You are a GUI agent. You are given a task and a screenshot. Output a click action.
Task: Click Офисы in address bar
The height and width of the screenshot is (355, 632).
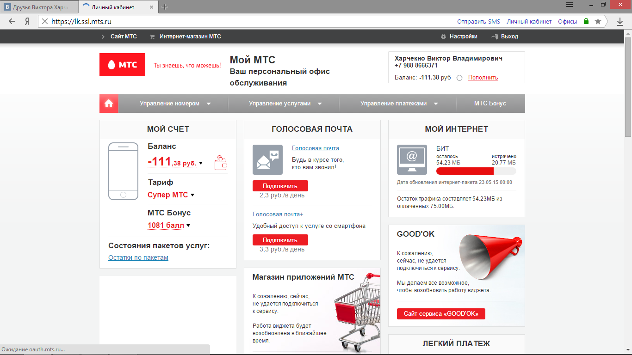pos(567,21)
